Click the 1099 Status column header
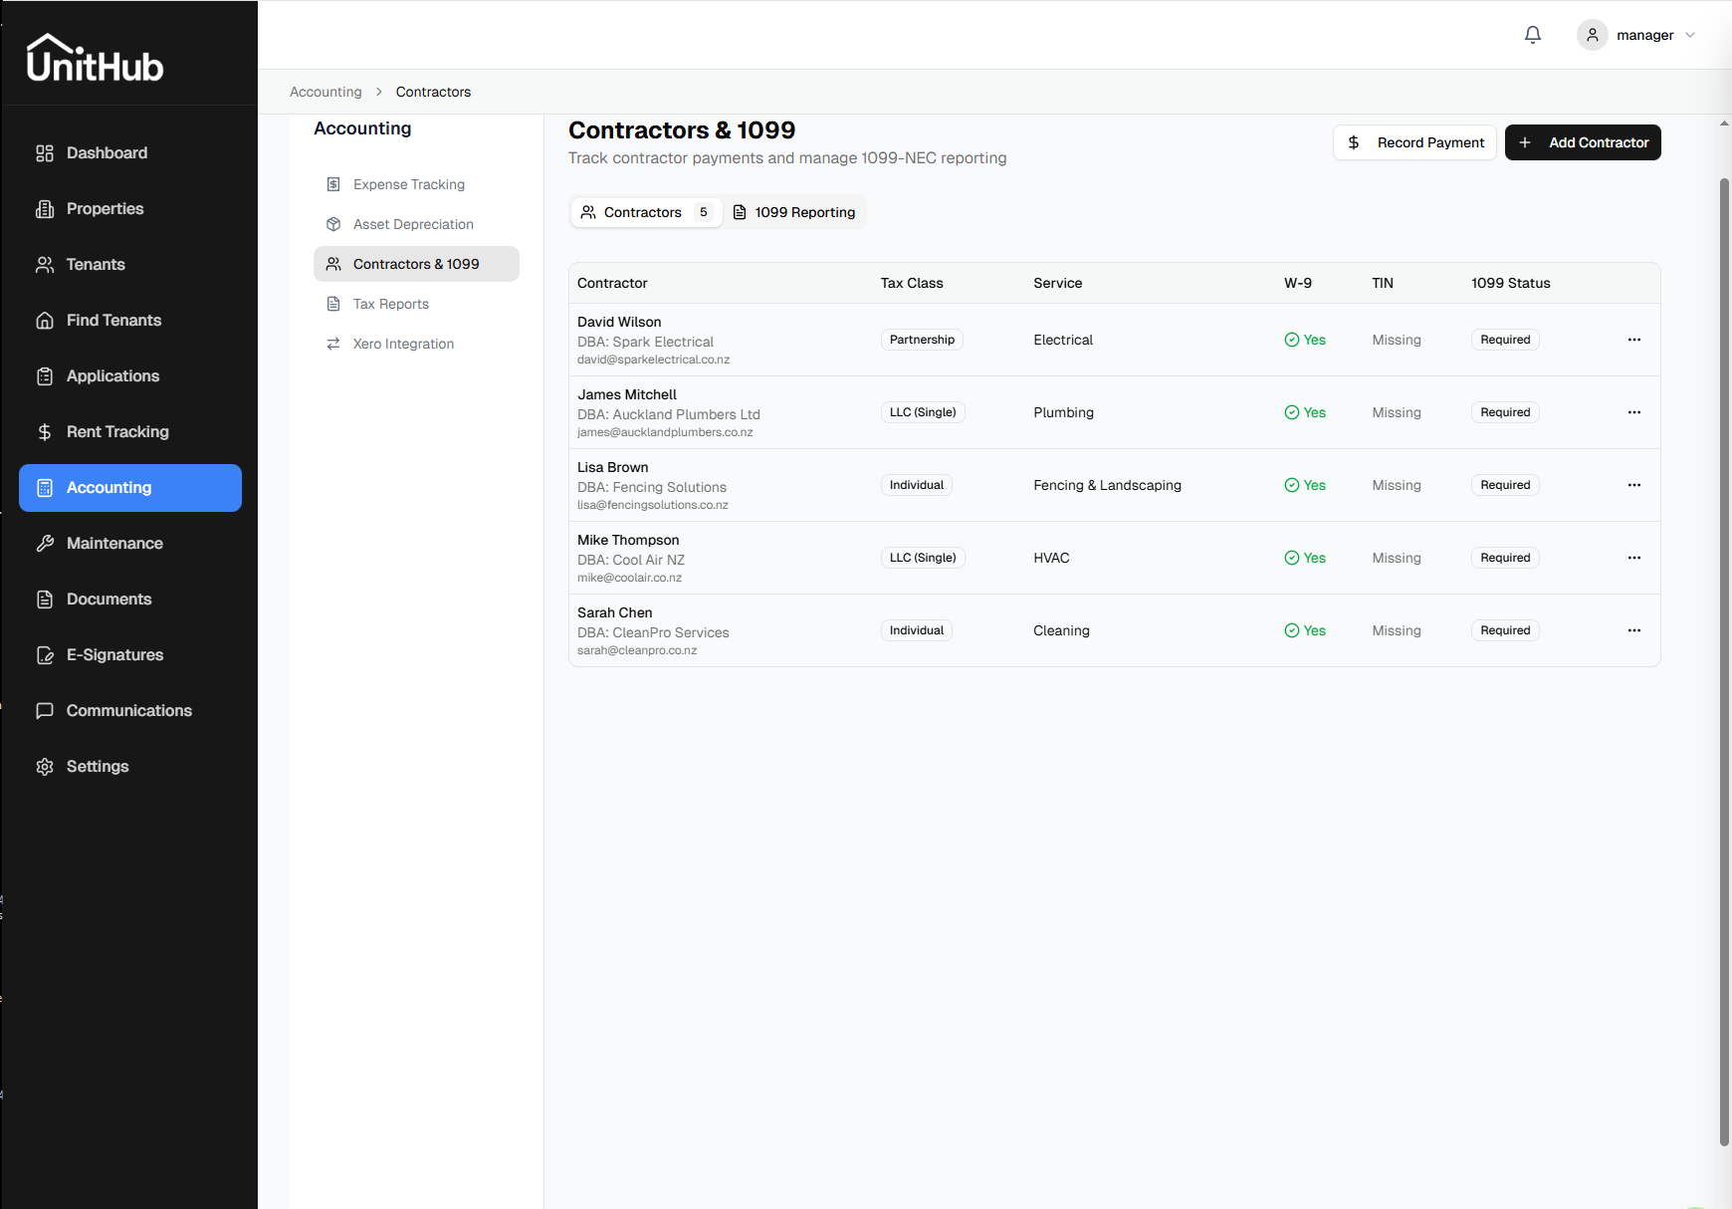 tap(1511, 283)
